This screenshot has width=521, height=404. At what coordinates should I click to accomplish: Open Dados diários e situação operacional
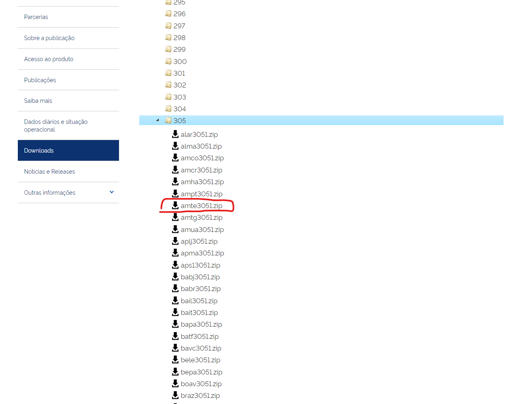coord(56,125)
